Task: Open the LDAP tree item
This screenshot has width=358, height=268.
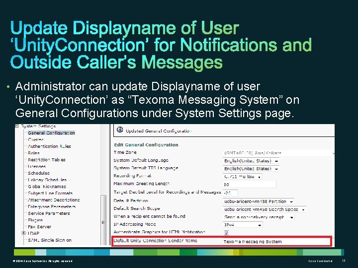Action: point(34,233)
